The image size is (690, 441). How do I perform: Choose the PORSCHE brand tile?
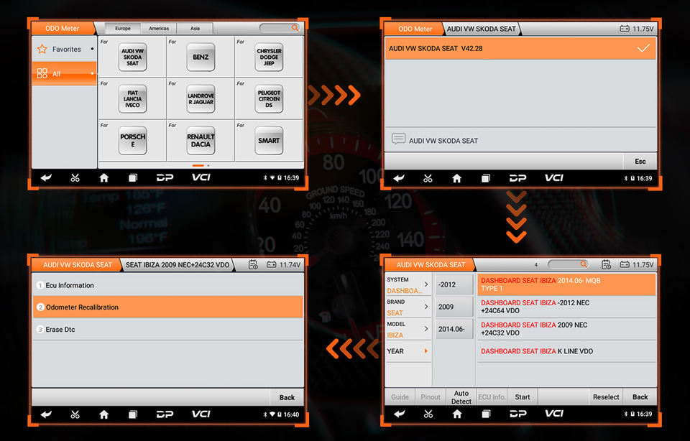(x=132, y=140)
